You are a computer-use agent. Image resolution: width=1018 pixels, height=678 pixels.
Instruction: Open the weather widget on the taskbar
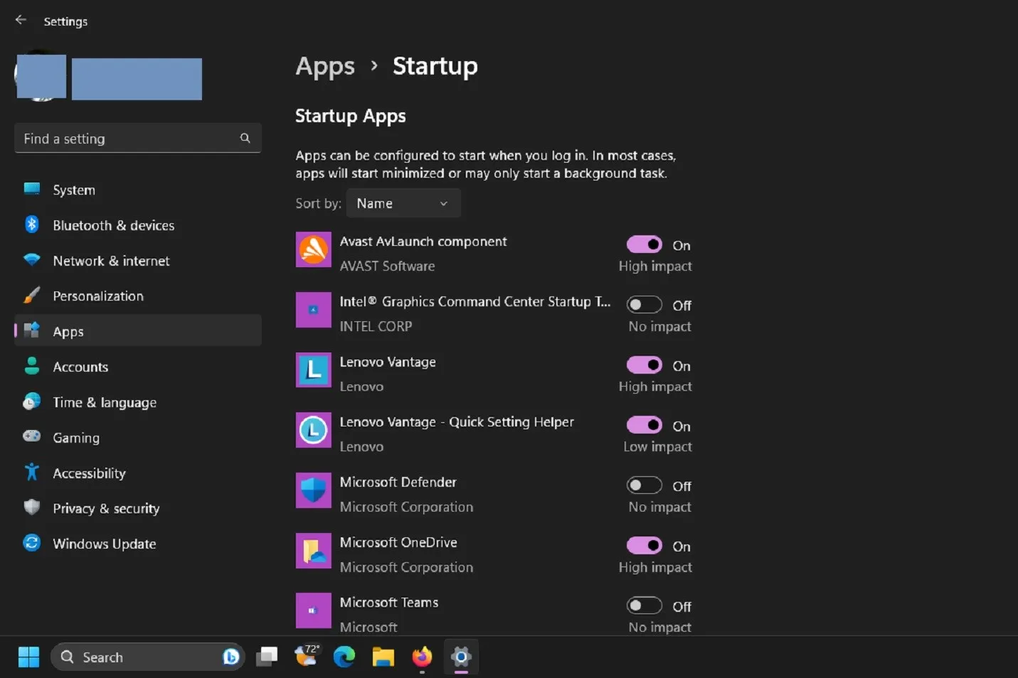(307, 656)
